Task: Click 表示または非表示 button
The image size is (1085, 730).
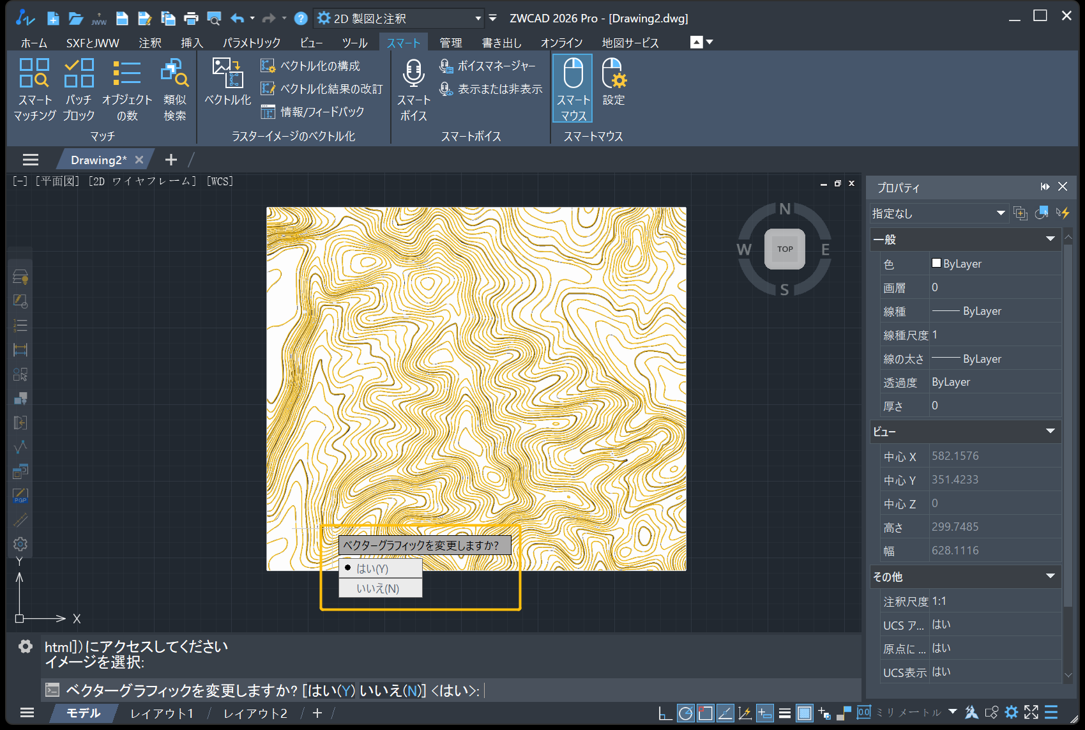Action: [490, 89]
